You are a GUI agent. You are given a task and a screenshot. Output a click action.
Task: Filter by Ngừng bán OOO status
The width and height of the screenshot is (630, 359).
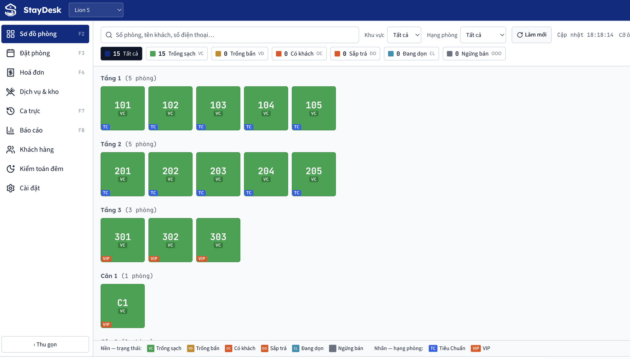click(474, 54)
